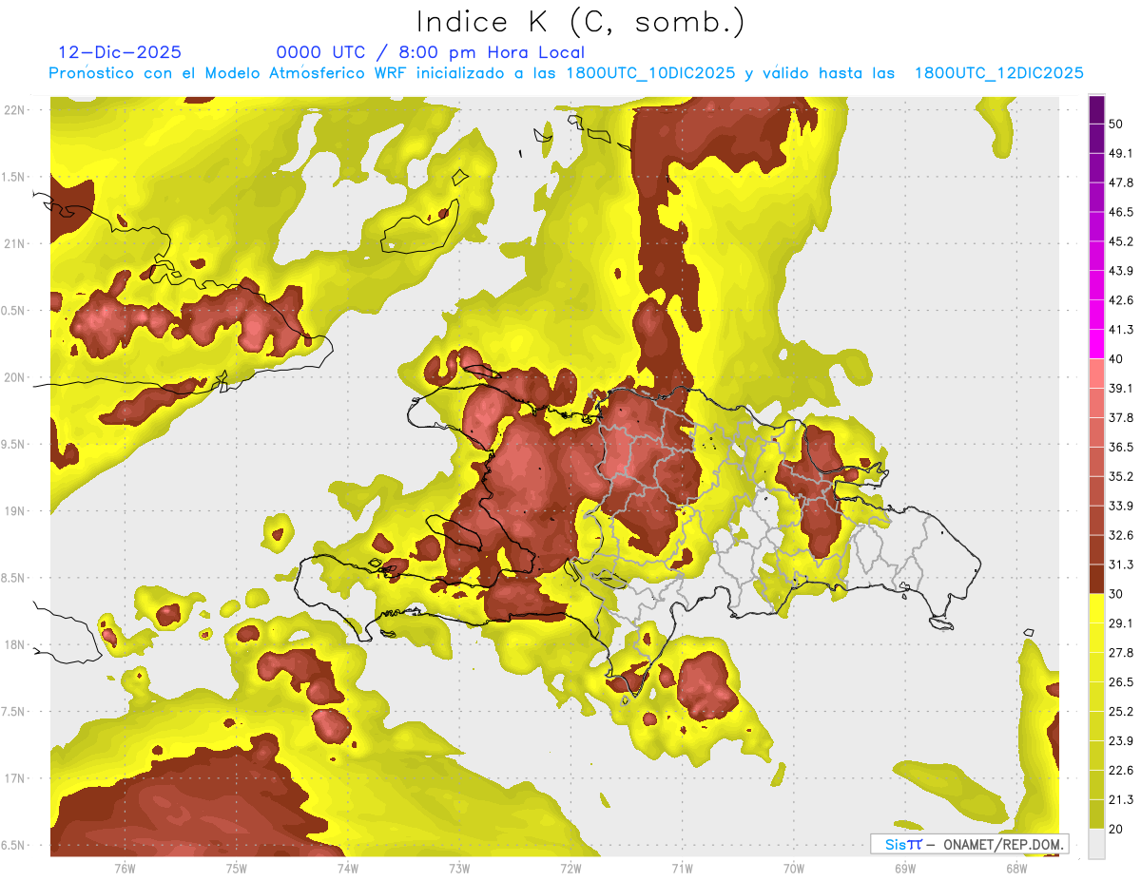Click the "20N" latitude label
Viewport: 1141px width, 881px height.
[x=15, y=377]
